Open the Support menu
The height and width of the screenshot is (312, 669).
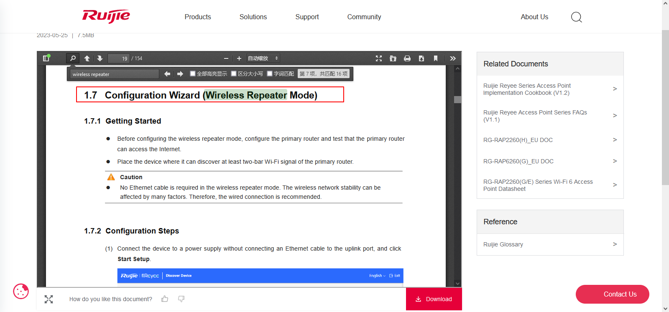pyautogui.click(x=307, y=17)
